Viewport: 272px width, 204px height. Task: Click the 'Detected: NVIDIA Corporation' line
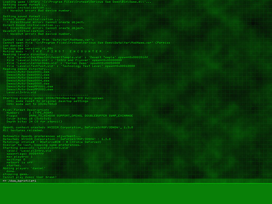coord(57,139)
